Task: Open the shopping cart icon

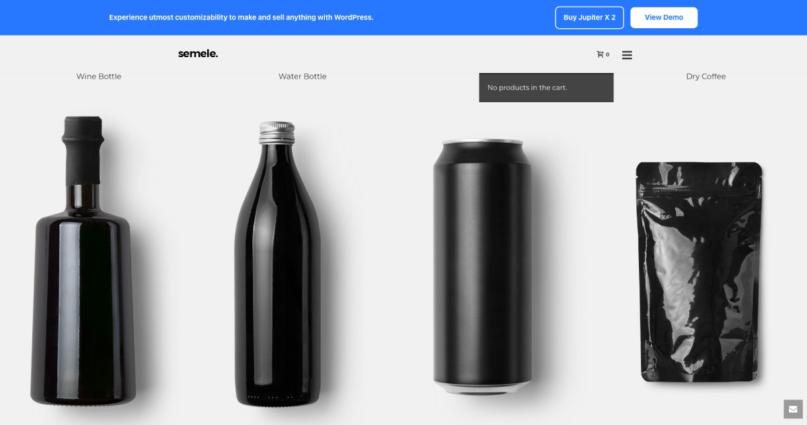Action: [599, 54]
